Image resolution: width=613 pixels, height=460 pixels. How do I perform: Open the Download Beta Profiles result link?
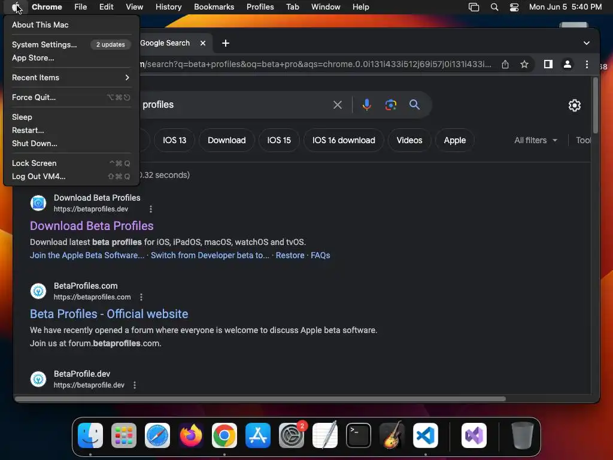click(x=92, y=226)
